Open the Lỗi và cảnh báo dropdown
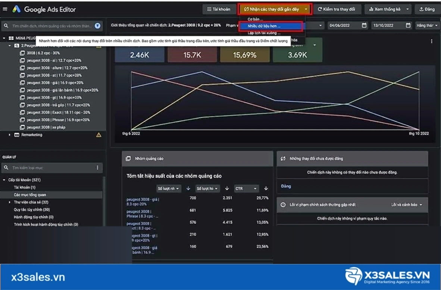The height and width of the screenshot is (290, 441). 407,205
